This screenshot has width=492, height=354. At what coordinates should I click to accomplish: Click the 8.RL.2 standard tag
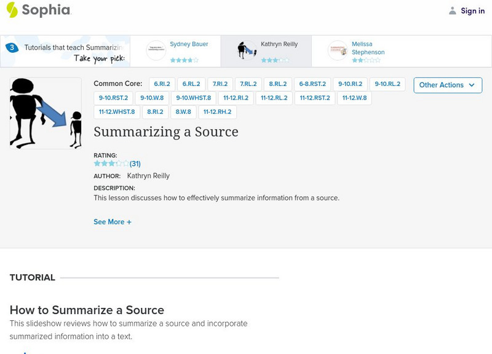278,84
